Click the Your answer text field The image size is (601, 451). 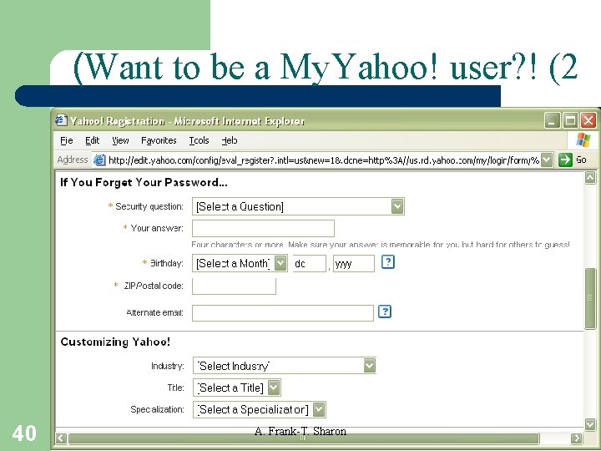coord(263,229)
